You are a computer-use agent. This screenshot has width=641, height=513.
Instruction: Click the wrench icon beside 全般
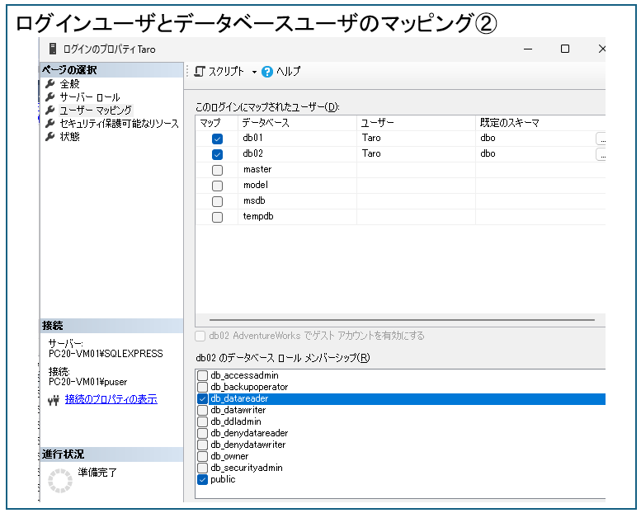click(x=50, y=84)
